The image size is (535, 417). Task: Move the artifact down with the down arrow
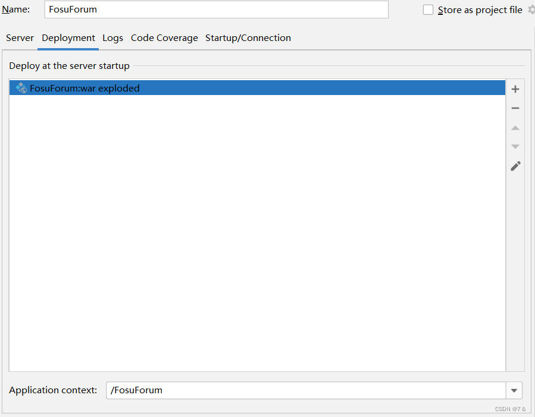pos(515,147)
